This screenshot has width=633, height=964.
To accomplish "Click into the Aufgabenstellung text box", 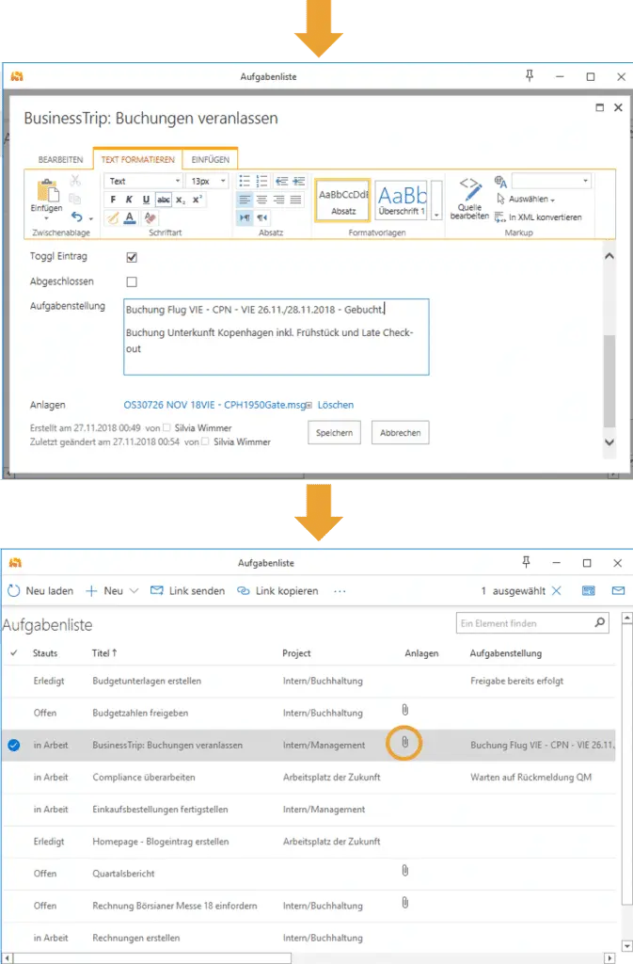I will coord(277,337).
